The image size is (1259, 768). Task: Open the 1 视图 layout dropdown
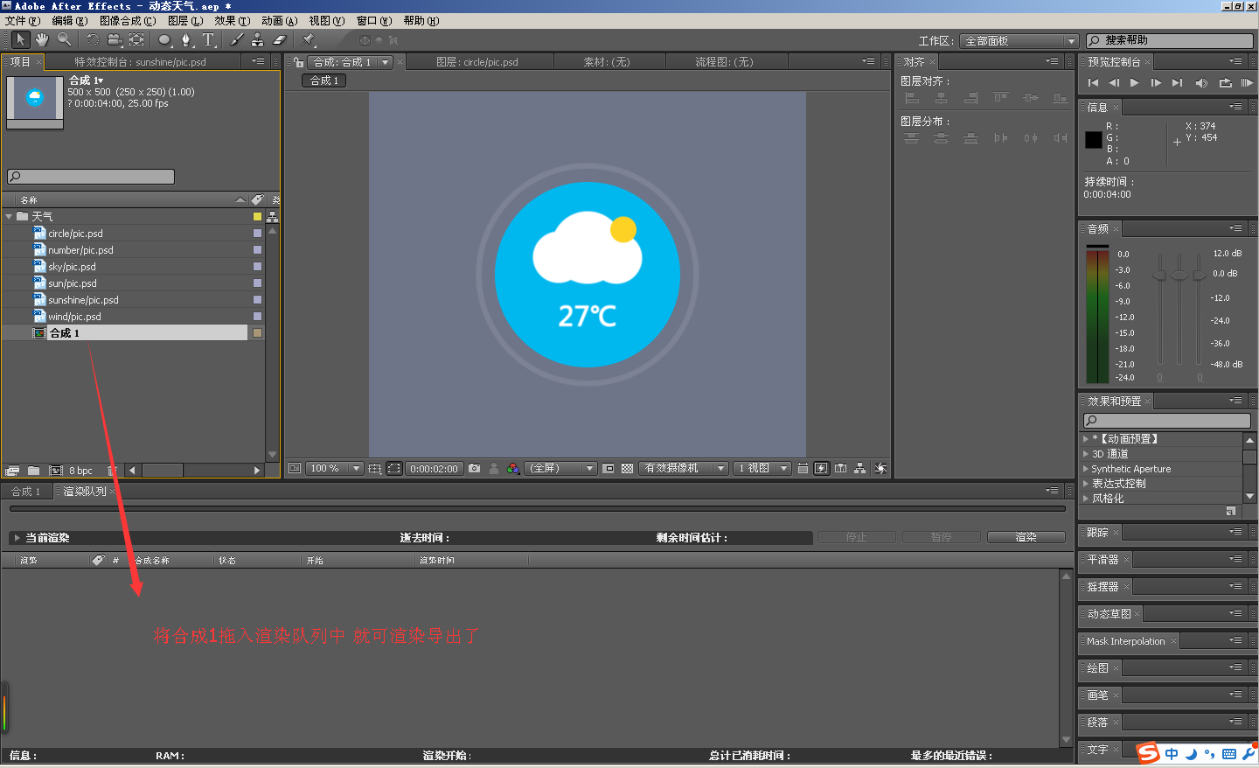(x=762, y=469)
